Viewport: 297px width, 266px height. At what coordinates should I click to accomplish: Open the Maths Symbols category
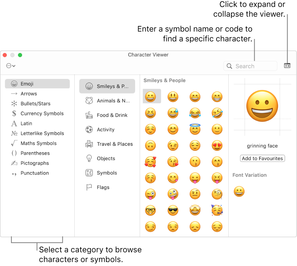pos(37,143)
